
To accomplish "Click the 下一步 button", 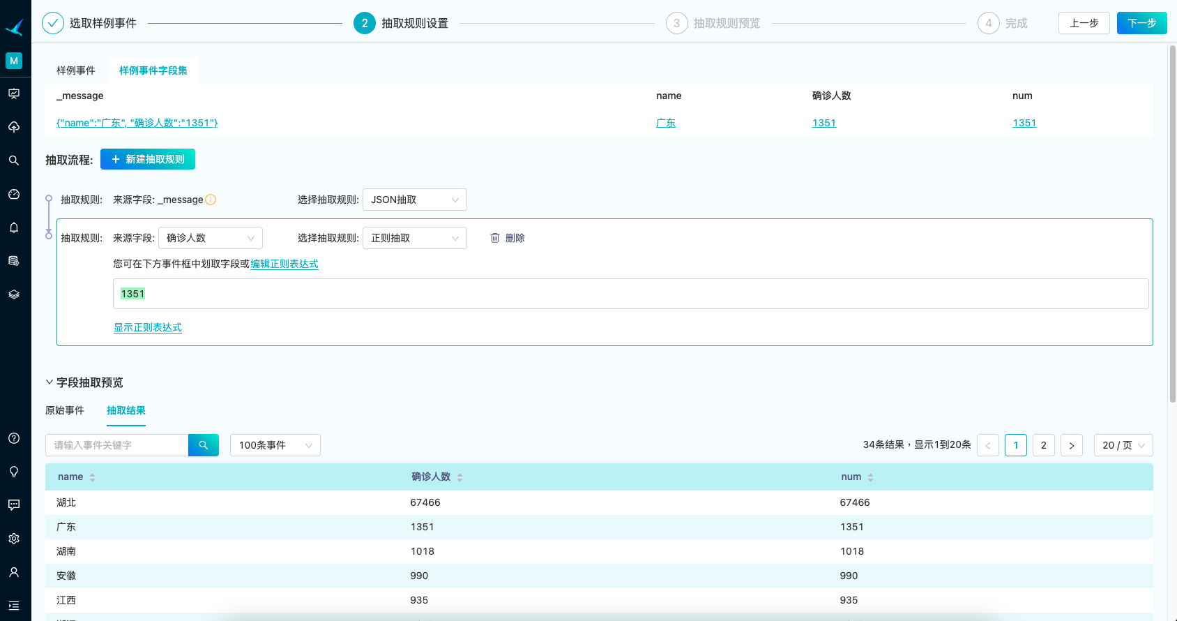I will pos(1142,23).
